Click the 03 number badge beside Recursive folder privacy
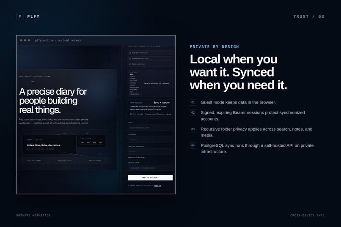The width and height of the screenshot is (341, 227). coord(193,129)
